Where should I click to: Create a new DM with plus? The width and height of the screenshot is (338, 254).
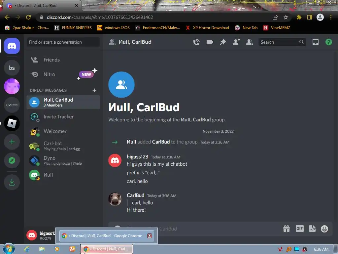pyautogui.click(x=94, y=90)
